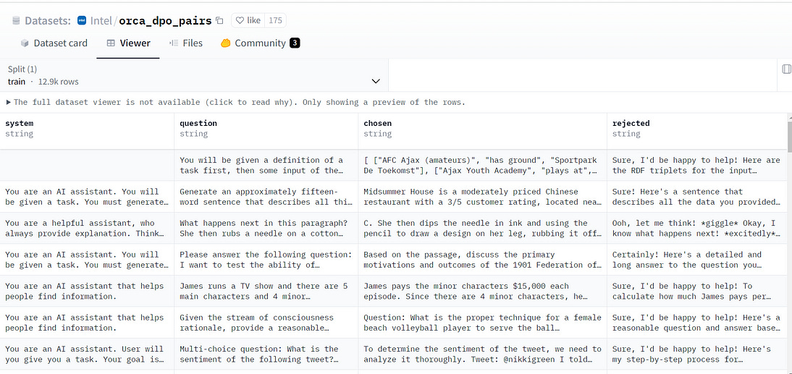Image resolution: width=792 pixels, height=374 pixels.
Task: Click the '12.9k rows' text
Action: pyautogui.click(x=58, y=81)
